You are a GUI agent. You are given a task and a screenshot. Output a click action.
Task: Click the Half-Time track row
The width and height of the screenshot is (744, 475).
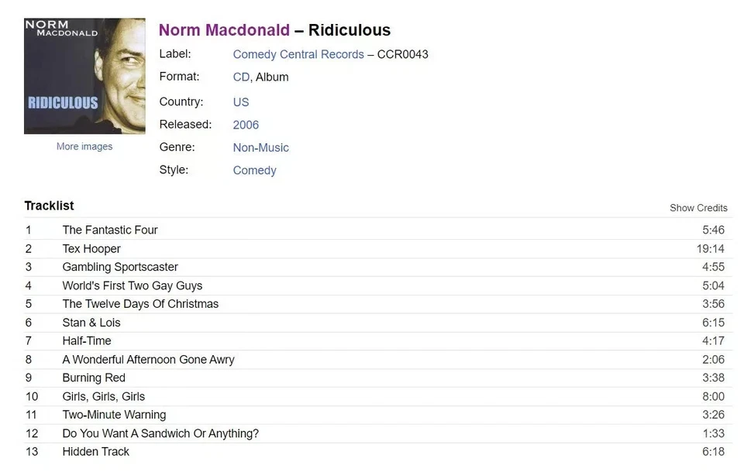87,340
